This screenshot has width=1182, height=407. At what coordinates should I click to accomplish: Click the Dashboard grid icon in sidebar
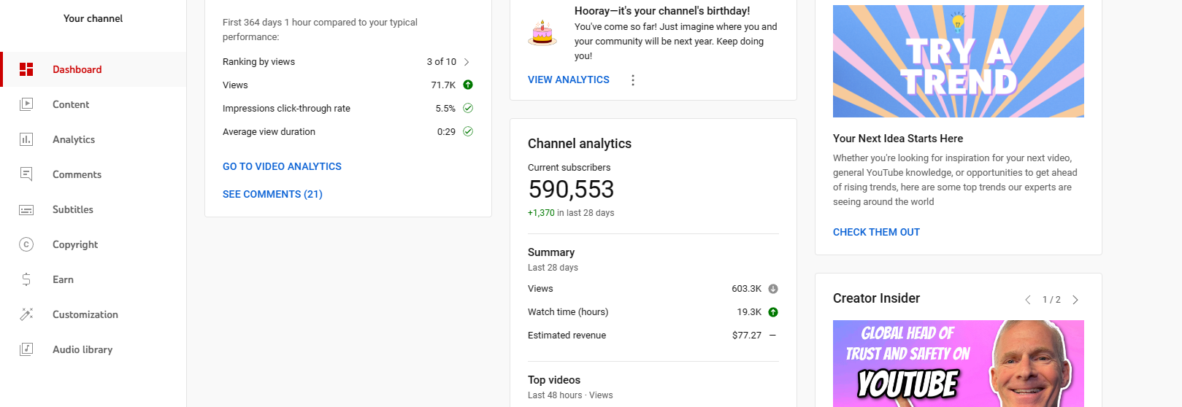click(26, 69)
